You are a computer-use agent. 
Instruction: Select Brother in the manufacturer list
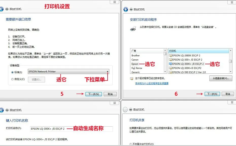pyautogui.click(x=136, y=56)
